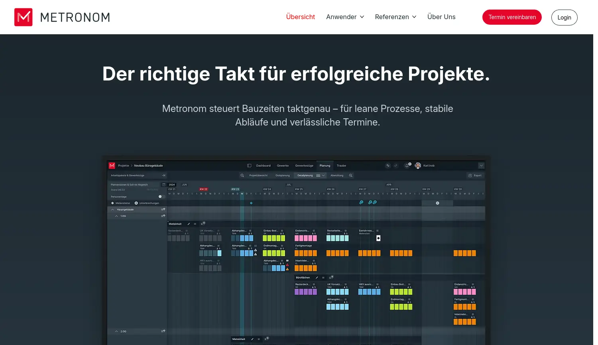Click 1.OG row settings icon
This screenshot has width=598, height=345.
163,216
